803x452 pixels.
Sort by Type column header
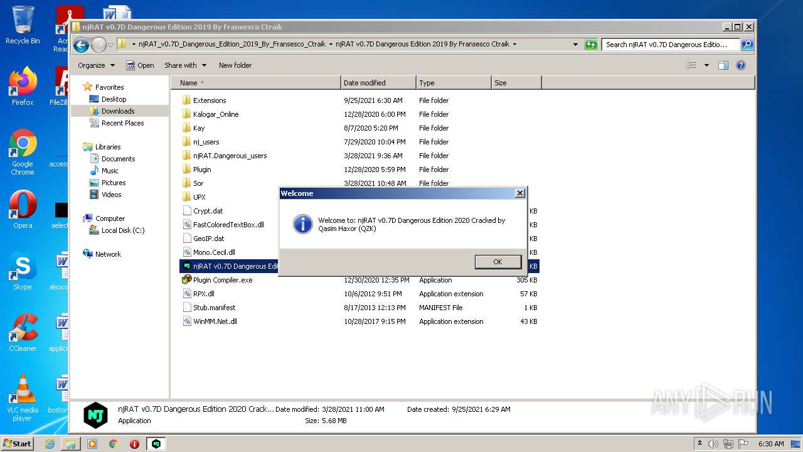454,83
